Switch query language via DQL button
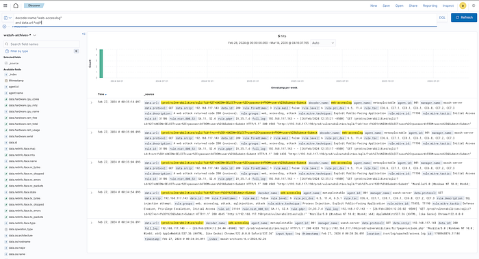The height and width of the screenshot is (259, 479). tap(442, 18)
